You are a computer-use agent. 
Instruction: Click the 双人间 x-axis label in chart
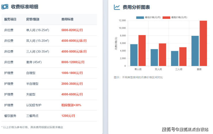coord(158,70)
